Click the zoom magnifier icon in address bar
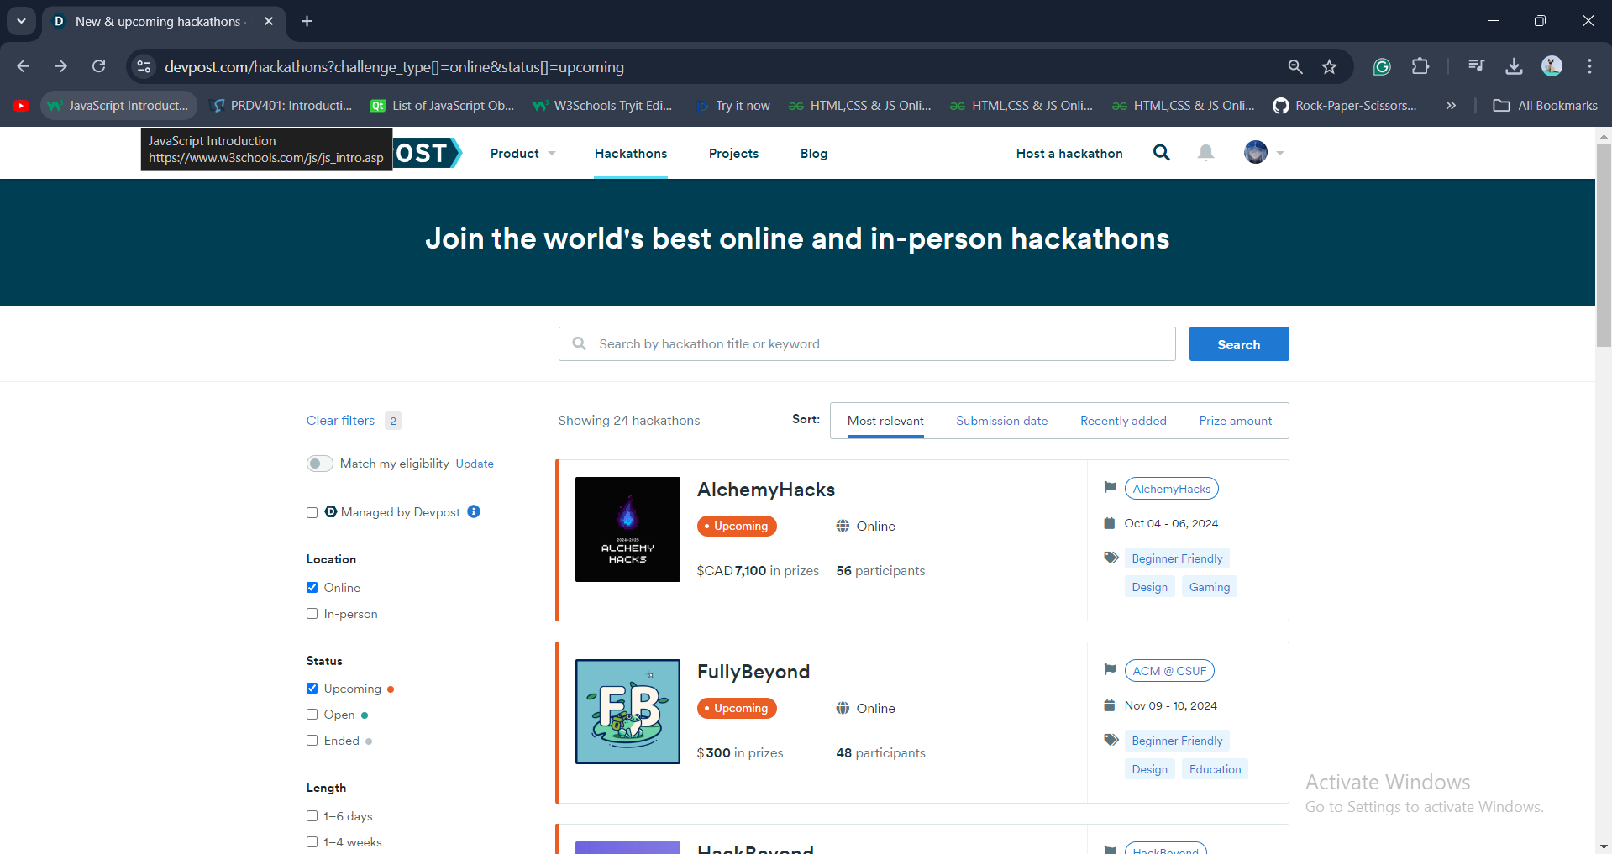Image resolution: width=1612 pixels, height=854 pixels. (x=1295, y=66)
